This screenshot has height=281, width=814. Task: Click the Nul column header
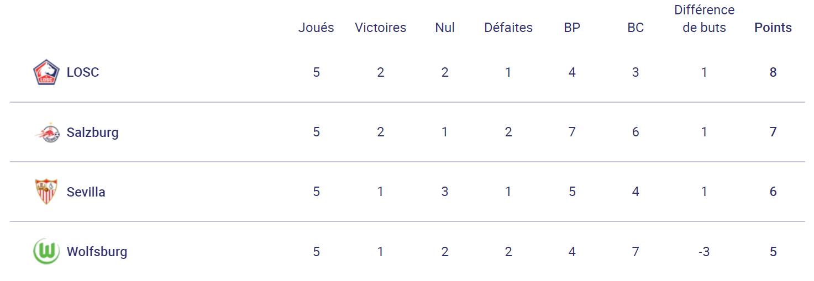(x=445, y=28)
